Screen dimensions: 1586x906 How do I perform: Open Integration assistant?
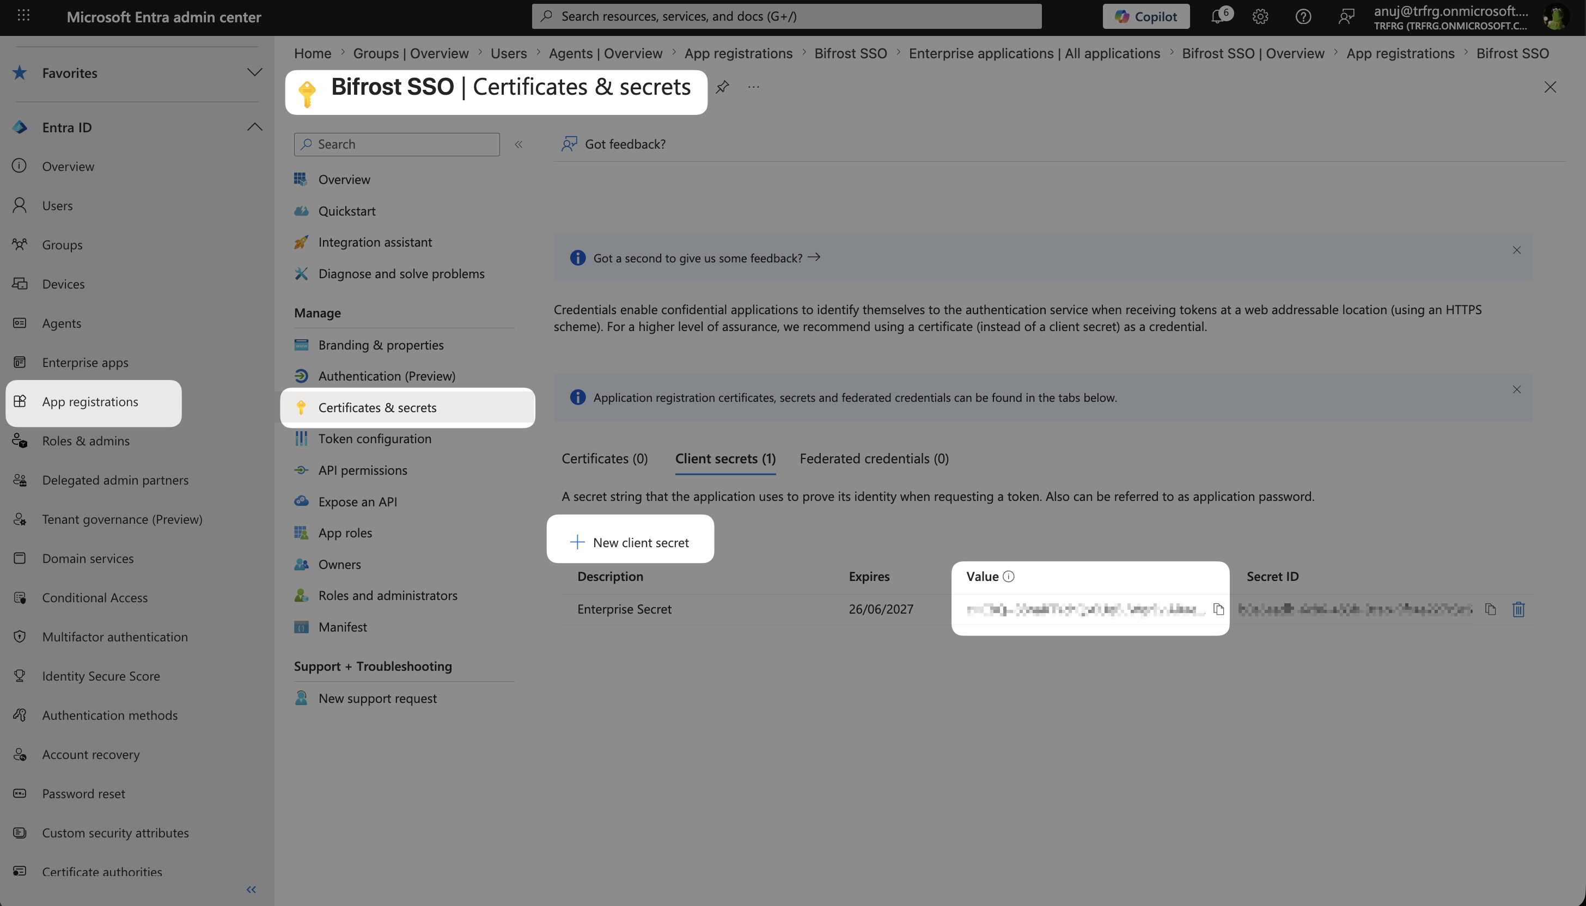375,242
